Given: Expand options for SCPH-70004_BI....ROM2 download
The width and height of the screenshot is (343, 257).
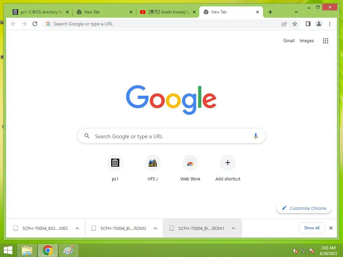Looking at the screenshot, I should pos(155,228).
